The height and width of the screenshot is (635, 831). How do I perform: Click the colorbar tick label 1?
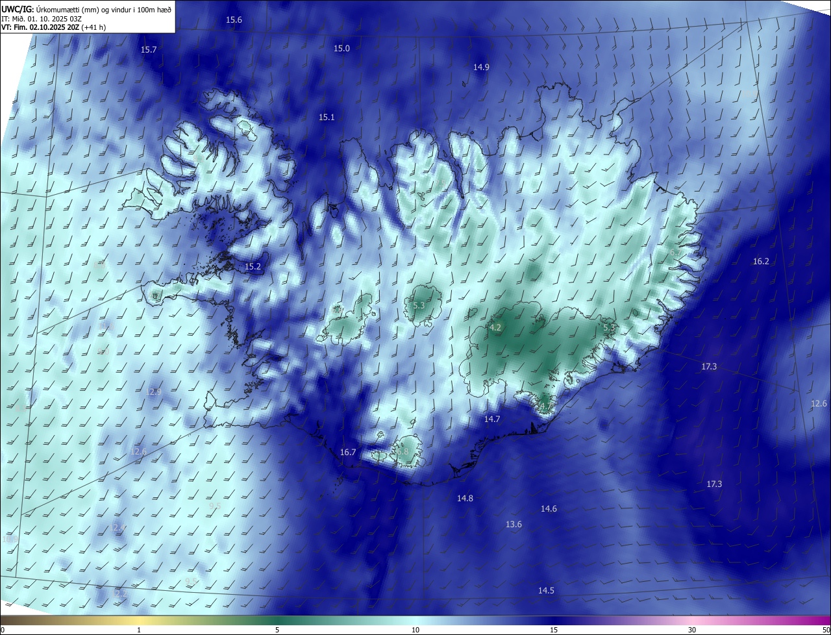139,630
